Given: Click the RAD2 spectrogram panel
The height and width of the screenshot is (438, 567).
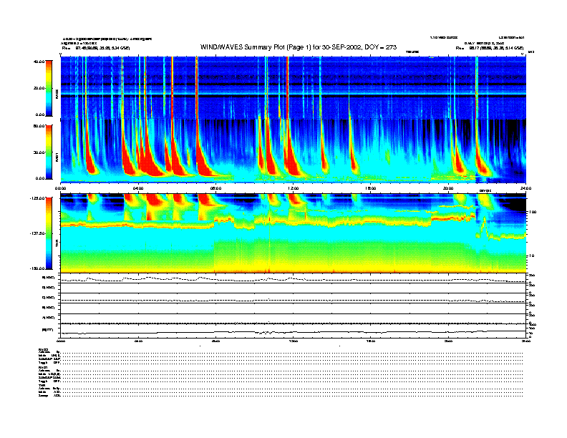Looking at the screenshot, I should 293,87.
